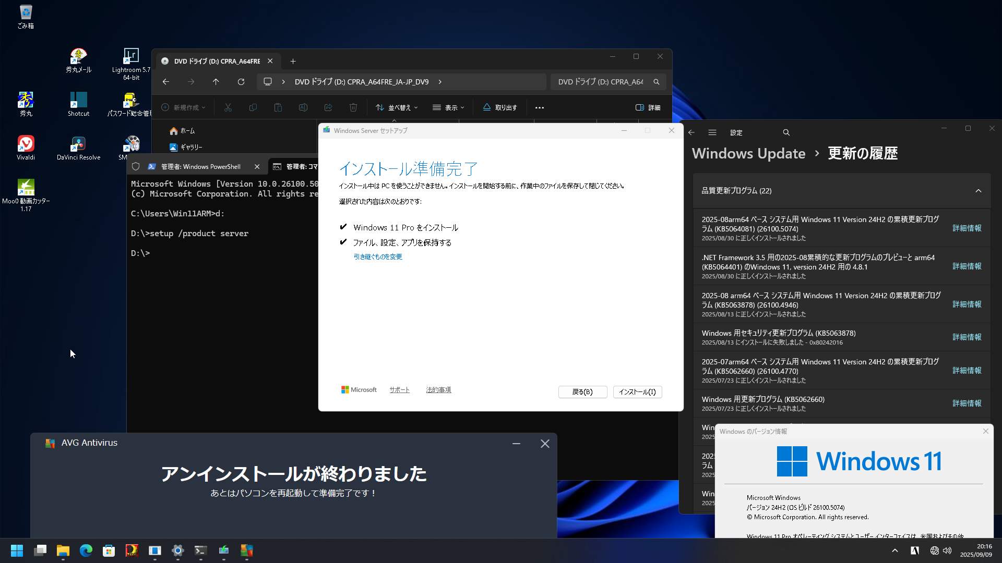Click the 引き継ぐものを変更 link
The image size is (1002, 563).
[x=378, y=256]
